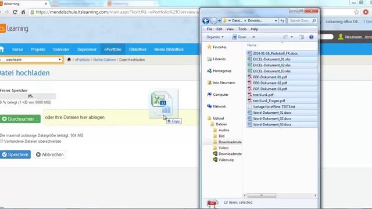
Task: Click the Explorer back arrow button
Action: click(x=206, y=21)
